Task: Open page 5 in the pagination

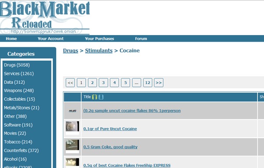Action: click(x=125, y=82)
